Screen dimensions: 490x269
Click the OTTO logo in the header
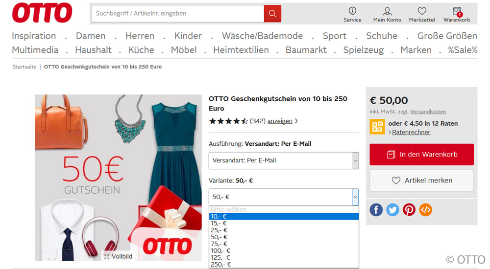click(x=42, y=13)
